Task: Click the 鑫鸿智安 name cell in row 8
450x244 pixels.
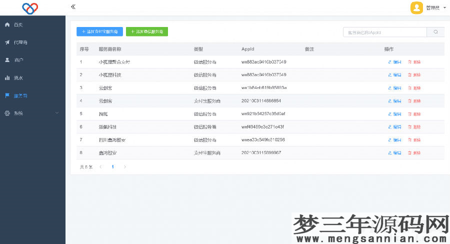Action: (107, 153)
